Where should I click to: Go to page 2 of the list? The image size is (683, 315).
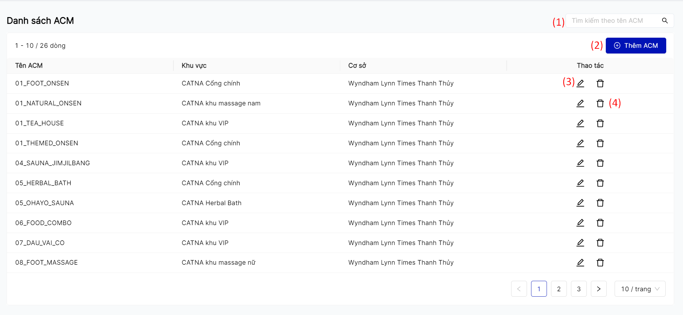tap(559, 289)
